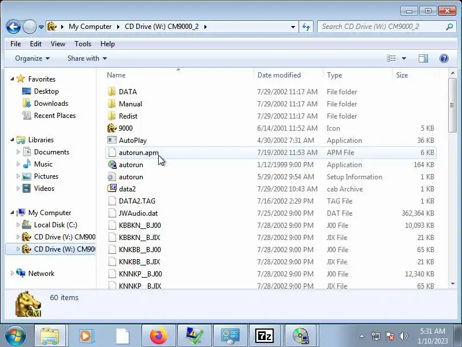Open the File menu
This screenshot has width=462, height=347.
click(x=16, y=44)
